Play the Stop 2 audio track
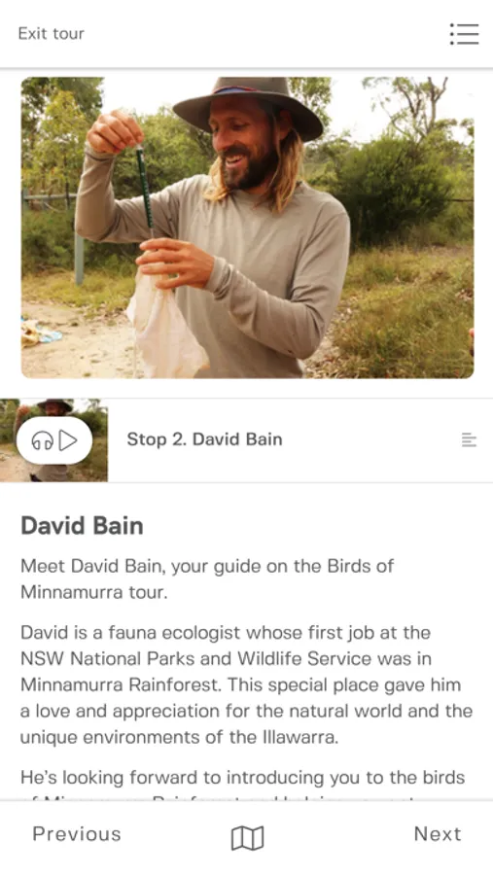Screen dimensions: 493x875 tap(68, 440)
